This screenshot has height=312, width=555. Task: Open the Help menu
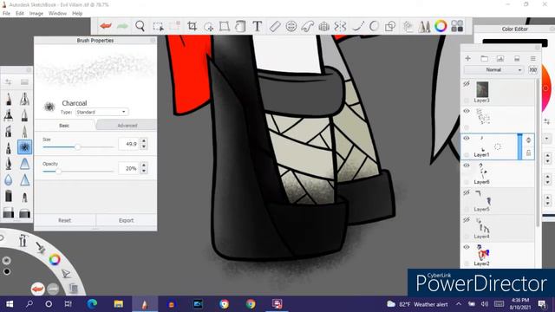pos(77,14)
